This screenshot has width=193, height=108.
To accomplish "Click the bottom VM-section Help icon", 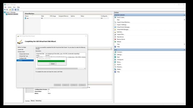I will 115,72.
